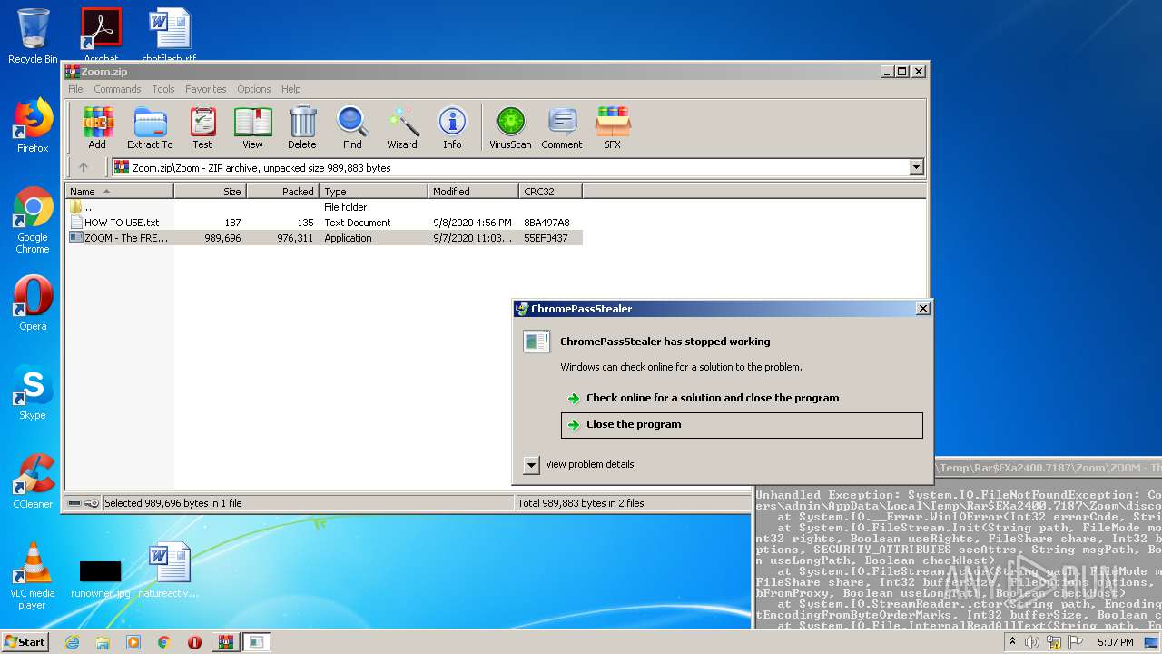The height and width of the screenshot is (654, 1162).
Task: Select the parent folder '..' row
Action: [324, 207]
